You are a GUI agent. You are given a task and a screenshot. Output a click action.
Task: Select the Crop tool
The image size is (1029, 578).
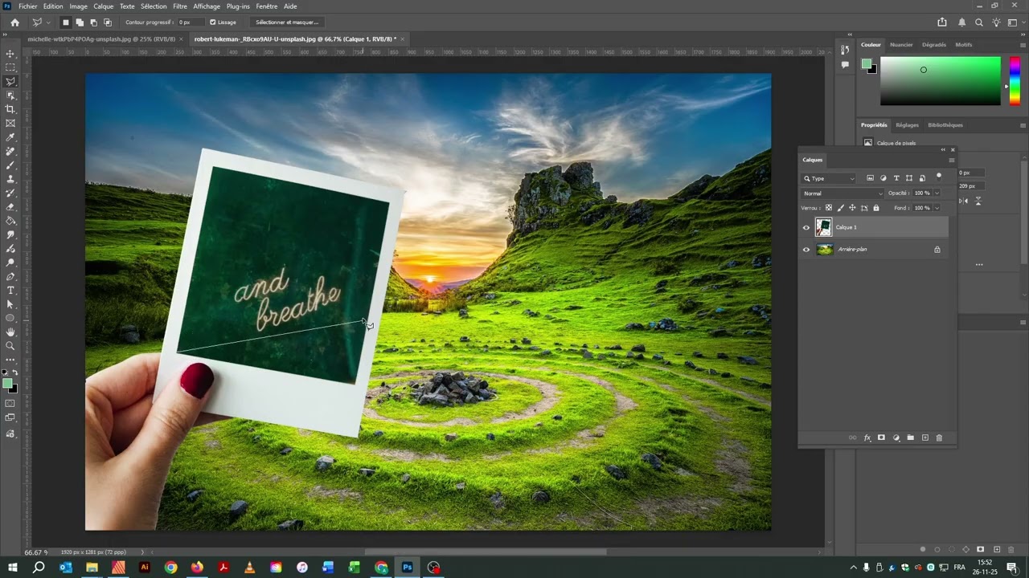click(x=10, y=109)
